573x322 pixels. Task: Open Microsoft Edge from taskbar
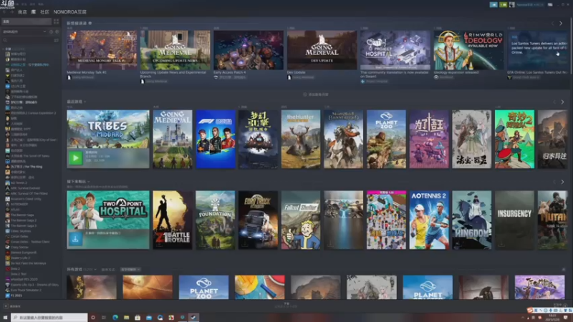click(x=115, y=318)
